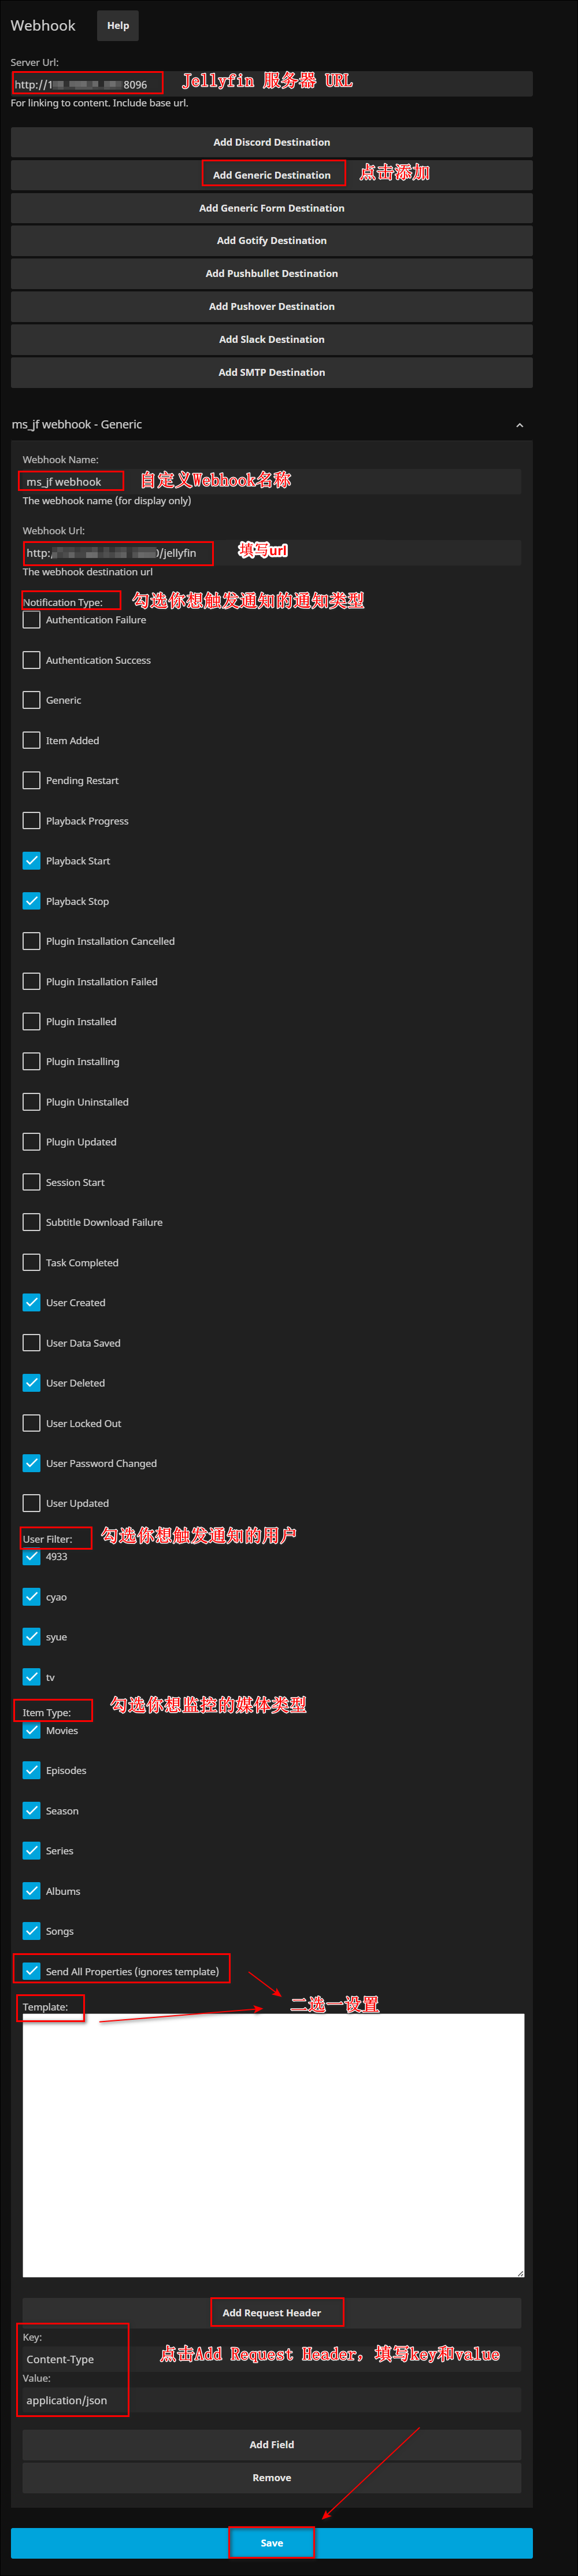
Task: Click Add Generic Destination
Action: [x=272, y=174]
